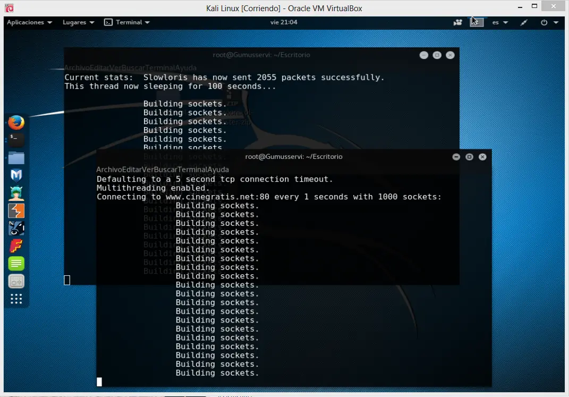Open Faraday red F icon in dock

tap(16, 246)
